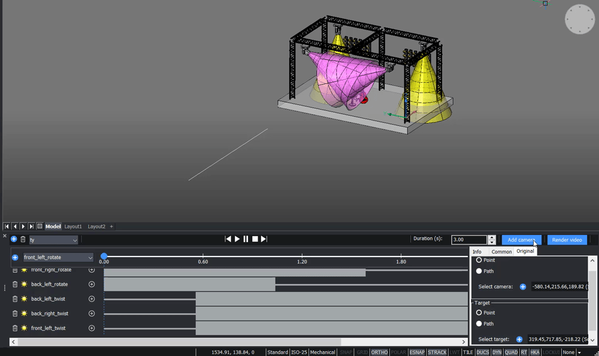Viewport: 599px width, 356px height.
Task: Delete the back_left_twist track via its trash icon
Action: point(15,298)
